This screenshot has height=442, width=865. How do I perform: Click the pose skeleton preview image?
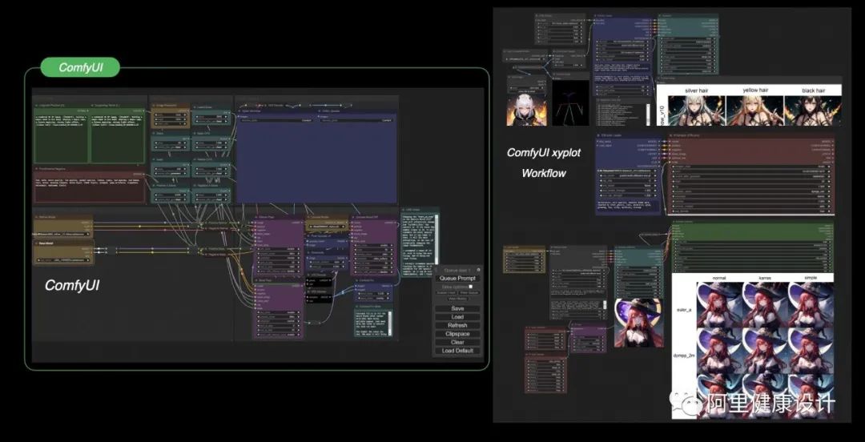[x=571, y=103]
